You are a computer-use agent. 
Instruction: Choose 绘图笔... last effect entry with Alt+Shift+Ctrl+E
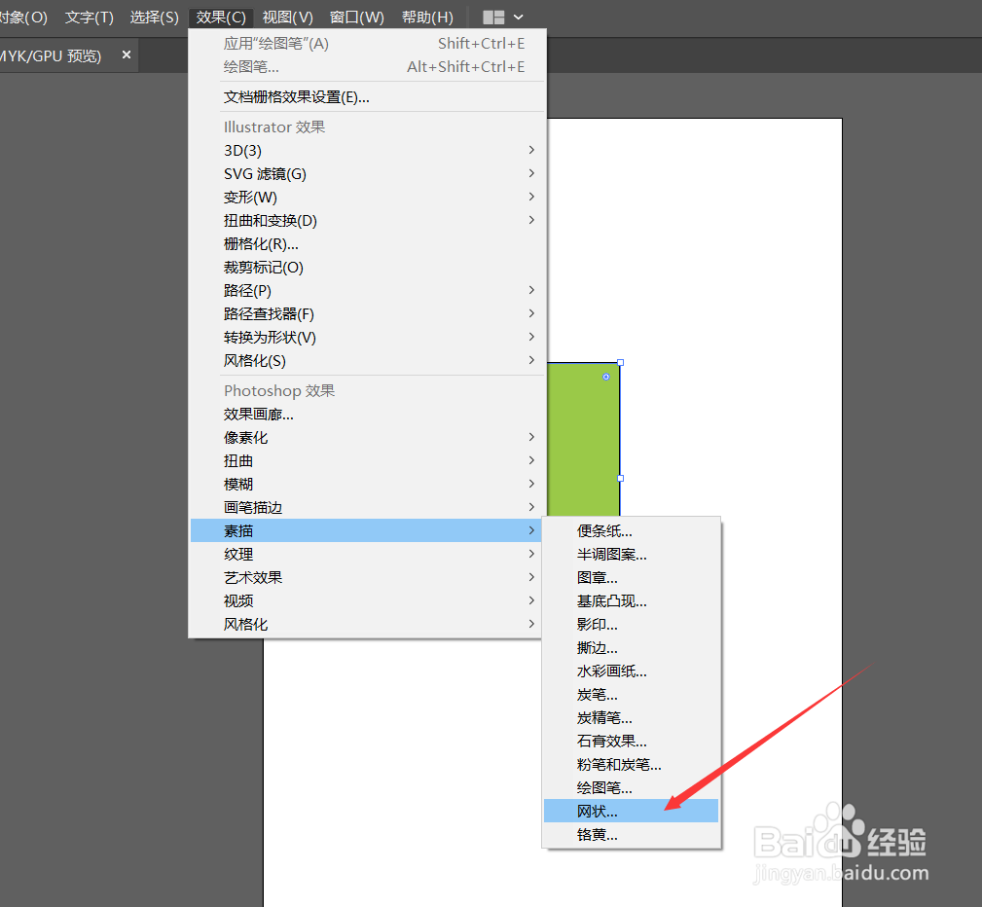tap(368, 66)
